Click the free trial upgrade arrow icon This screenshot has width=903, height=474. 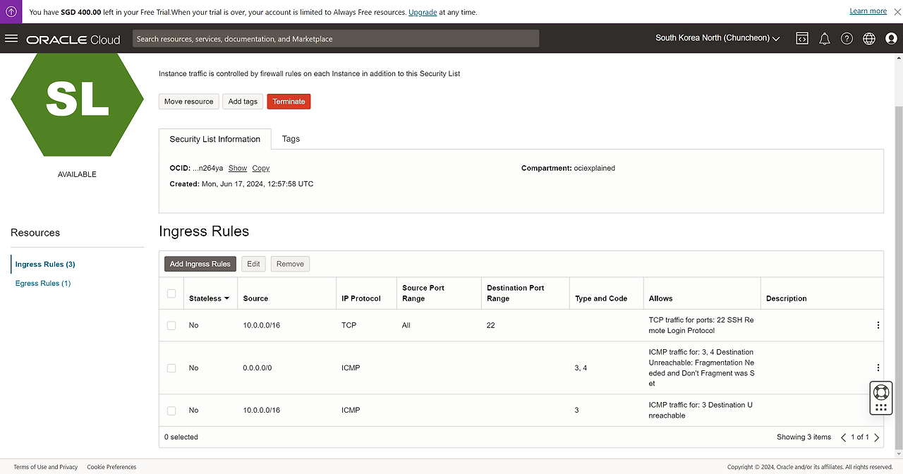(x=11, y=12)
